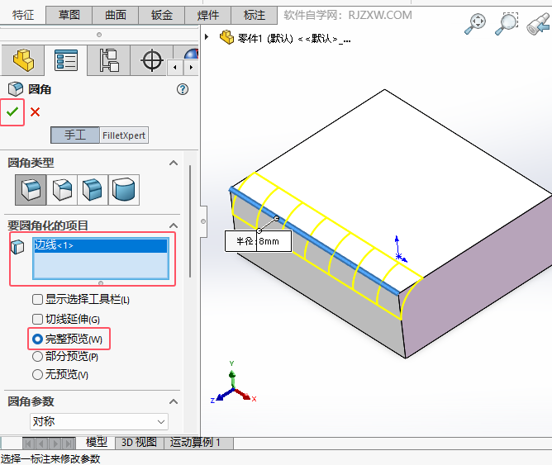552x465 pixels.
Task: Click Previous View icon
Action: (538, 24)
